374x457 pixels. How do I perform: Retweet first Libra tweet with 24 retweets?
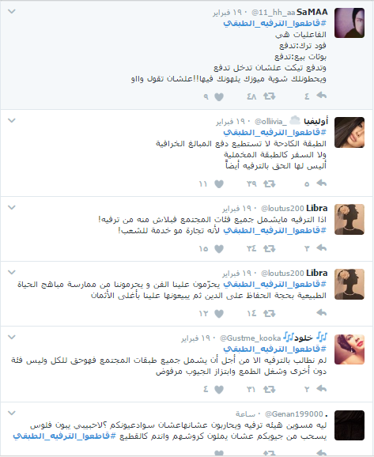(x=269, y=248)
